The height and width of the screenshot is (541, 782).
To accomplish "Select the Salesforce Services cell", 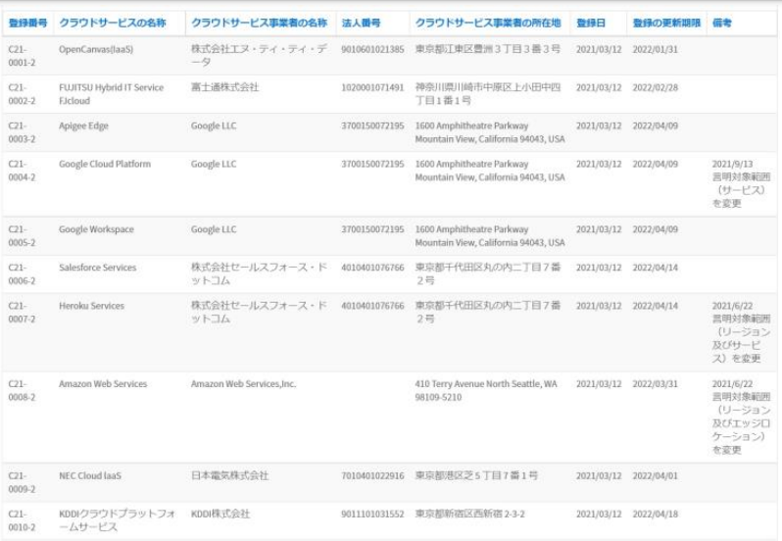I will [97, 268].
